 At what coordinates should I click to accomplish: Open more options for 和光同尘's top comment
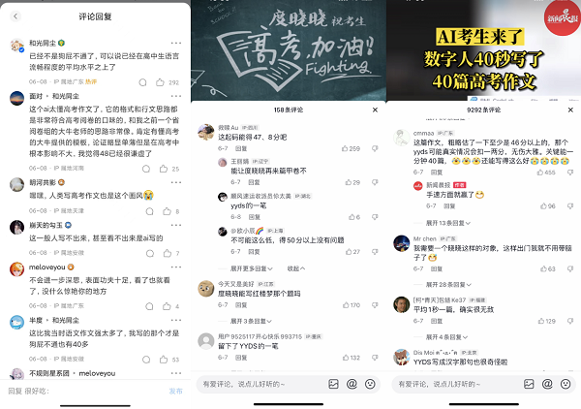click(176, 43)
